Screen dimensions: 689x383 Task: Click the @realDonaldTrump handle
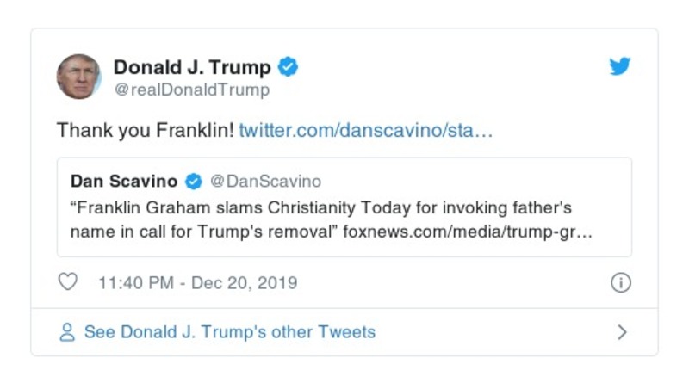click(x=191, y=90)
